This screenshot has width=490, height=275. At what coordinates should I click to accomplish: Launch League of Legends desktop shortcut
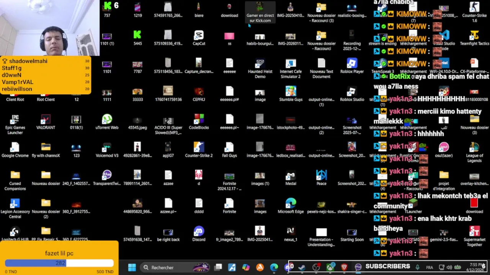click(x=474, y=153)
